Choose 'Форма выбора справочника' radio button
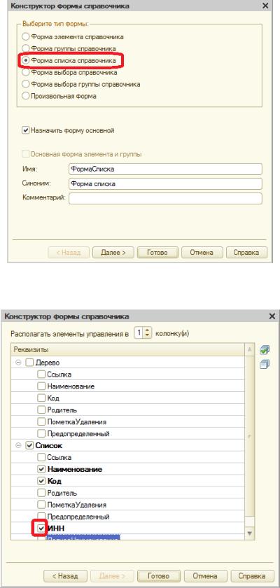The width and height of the screenshot is (280, 588). point(25,72)
